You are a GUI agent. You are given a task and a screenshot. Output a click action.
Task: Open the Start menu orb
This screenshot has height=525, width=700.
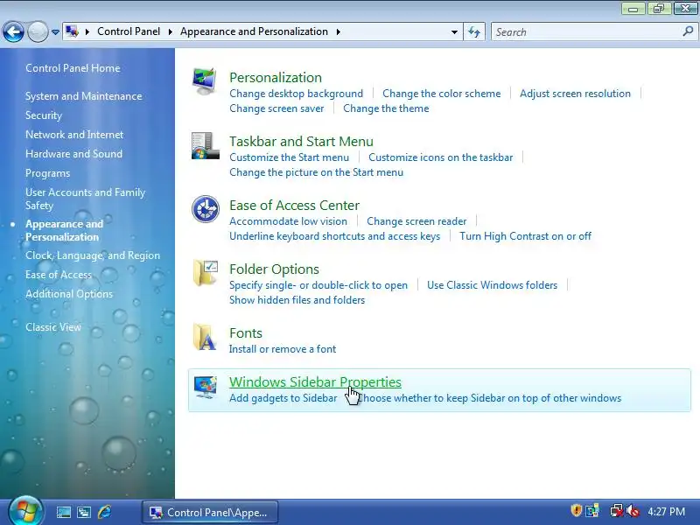(x=25, y=511)
